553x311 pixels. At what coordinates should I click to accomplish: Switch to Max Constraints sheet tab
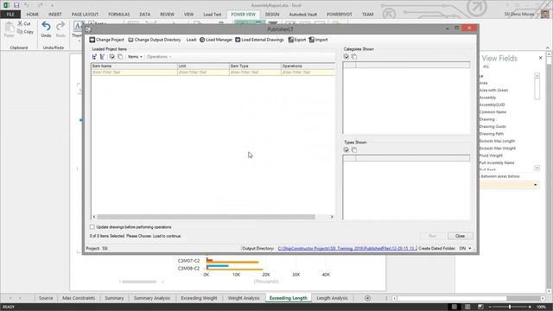tap(79, 298)
